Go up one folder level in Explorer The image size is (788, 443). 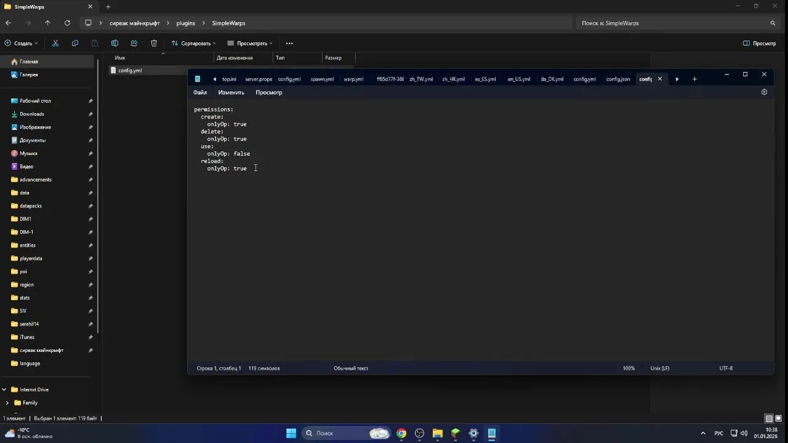pyautogui.click(x=47, y=23)
